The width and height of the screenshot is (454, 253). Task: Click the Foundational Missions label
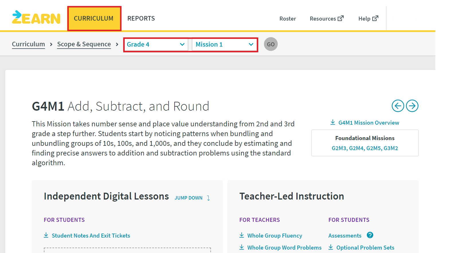[365, 138]
